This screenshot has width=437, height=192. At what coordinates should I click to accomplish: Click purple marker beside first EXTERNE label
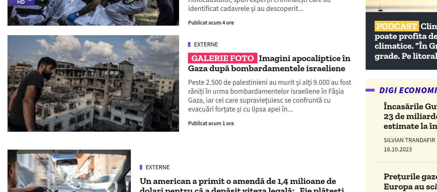pos(189,44)
